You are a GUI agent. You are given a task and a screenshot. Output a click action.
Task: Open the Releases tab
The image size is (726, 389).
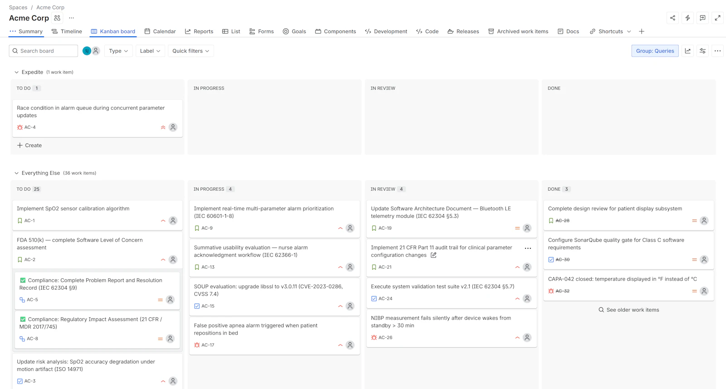tap(463, 31)
